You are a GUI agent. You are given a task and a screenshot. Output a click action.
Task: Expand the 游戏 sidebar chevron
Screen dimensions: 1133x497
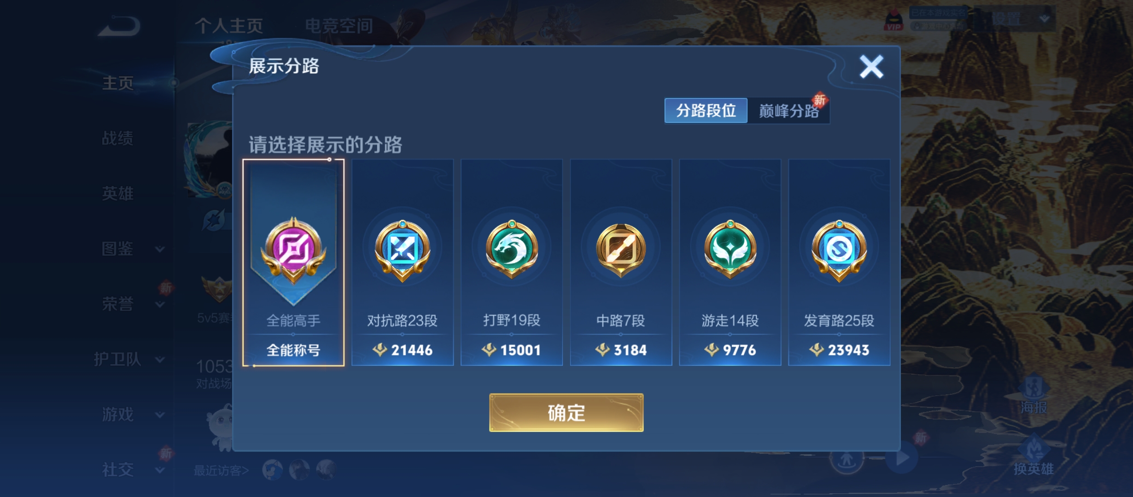[x=160, y=415]
